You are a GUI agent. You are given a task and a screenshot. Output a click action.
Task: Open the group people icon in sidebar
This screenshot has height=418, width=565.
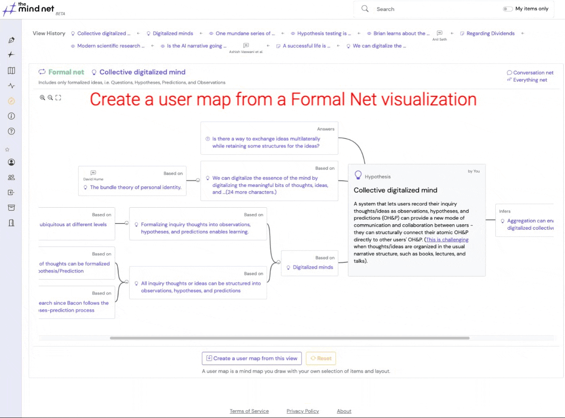point(11,177)
